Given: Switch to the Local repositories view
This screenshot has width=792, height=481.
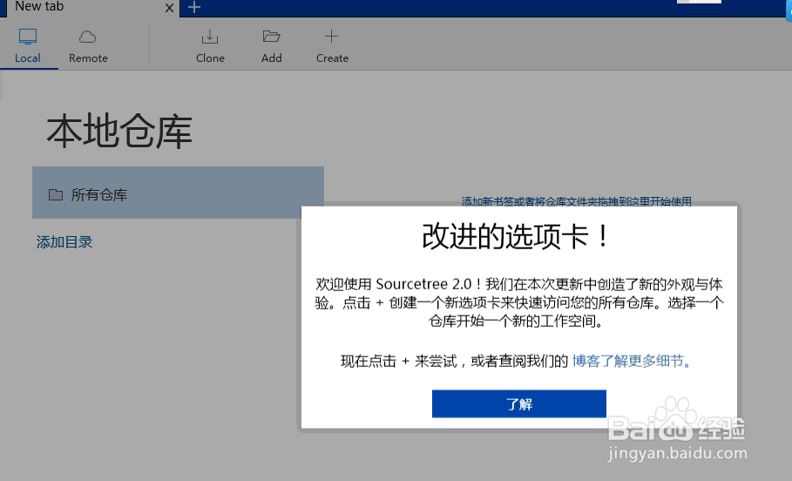Looking at the screenshot, I should click(x=28, y=46).
